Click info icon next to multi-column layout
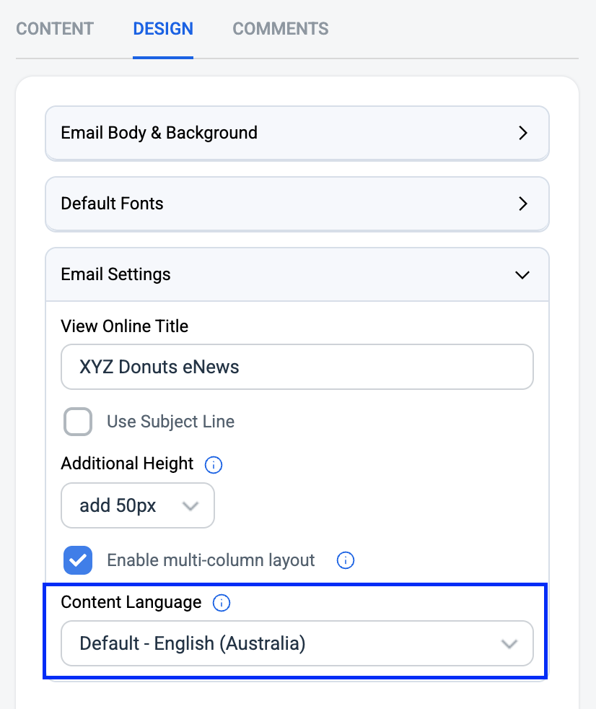Image resolution: width=596 pixels, height=709 pixels. pyautogui.click(x=345, y=560)
